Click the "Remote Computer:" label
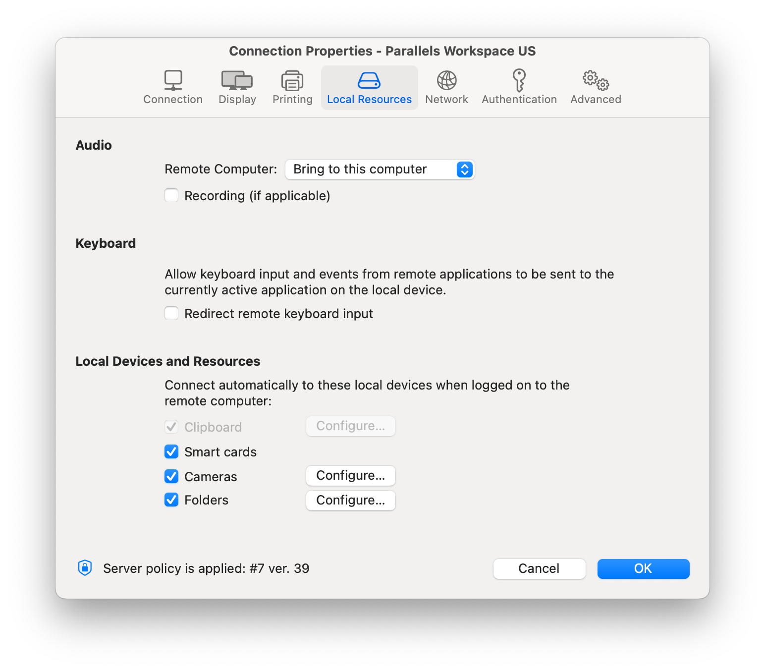Screen dimensions: 765x672 (221, 169)
